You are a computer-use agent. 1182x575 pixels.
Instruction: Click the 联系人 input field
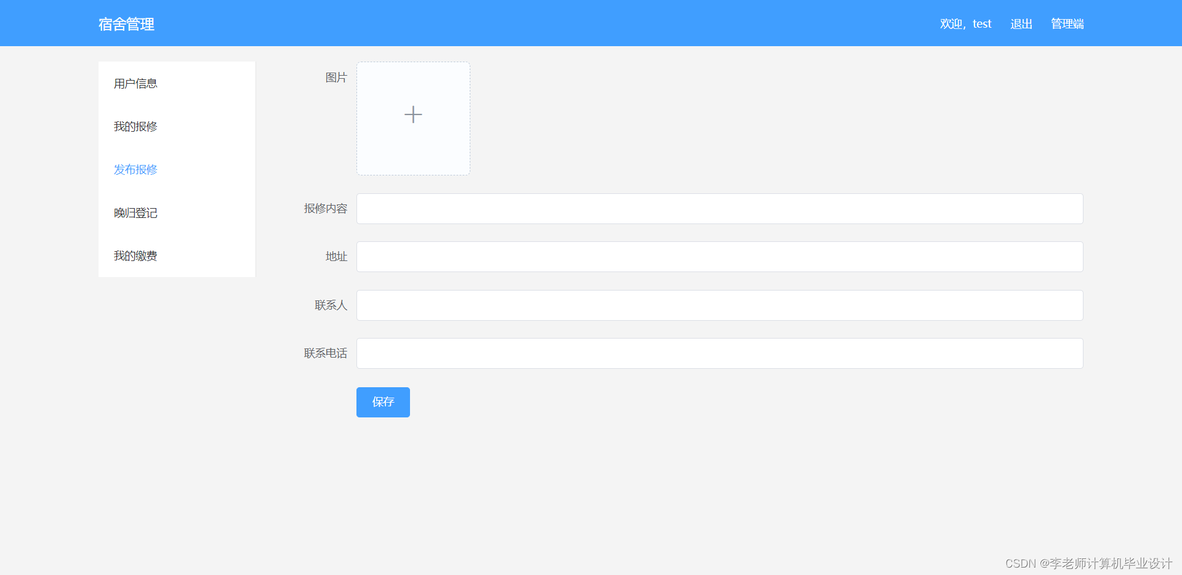pyautogui.click(x=719, y=305)
